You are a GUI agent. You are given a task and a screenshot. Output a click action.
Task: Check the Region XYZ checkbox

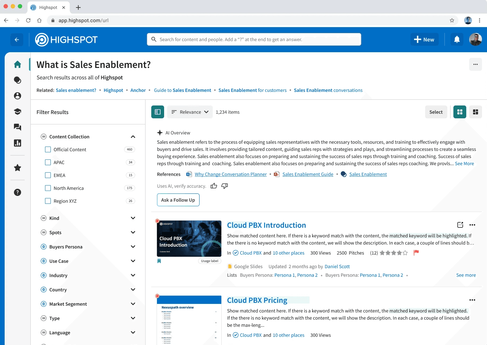(x=48, y=201)
